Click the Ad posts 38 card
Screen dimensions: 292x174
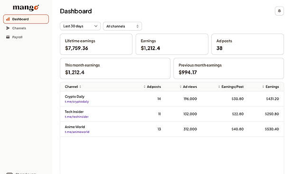click(x=247, y=44)
